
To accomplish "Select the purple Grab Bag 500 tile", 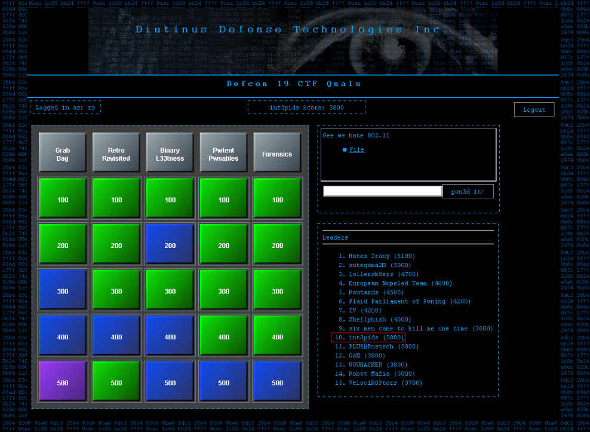I will click(x=63, y=381).
